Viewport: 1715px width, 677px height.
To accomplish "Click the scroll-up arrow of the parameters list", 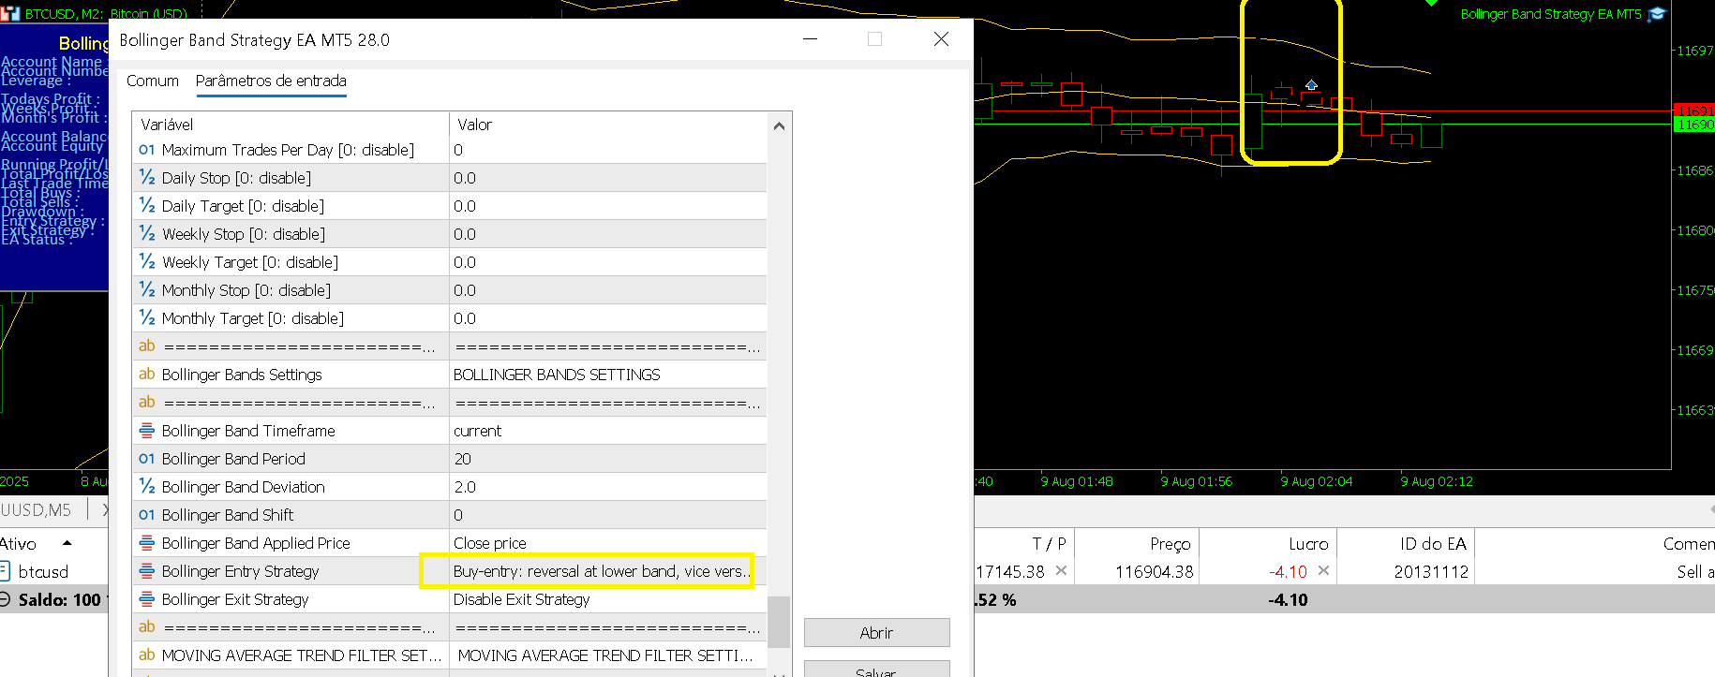I will [x=779, y=125].
